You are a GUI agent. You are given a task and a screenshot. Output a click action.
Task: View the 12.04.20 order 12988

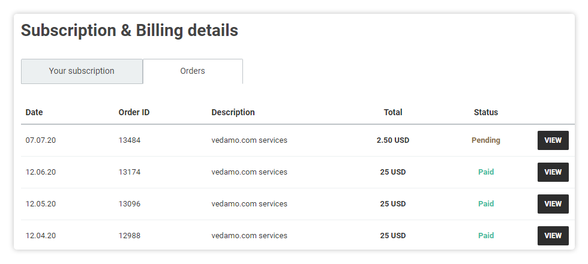pyautogui.click(x=553, y=236)
